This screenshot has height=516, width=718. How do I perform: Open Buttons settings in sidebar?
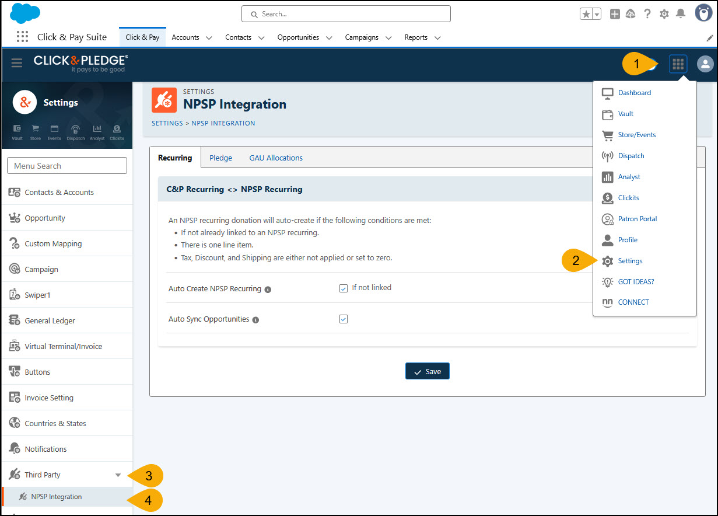(x=67, y=372)
